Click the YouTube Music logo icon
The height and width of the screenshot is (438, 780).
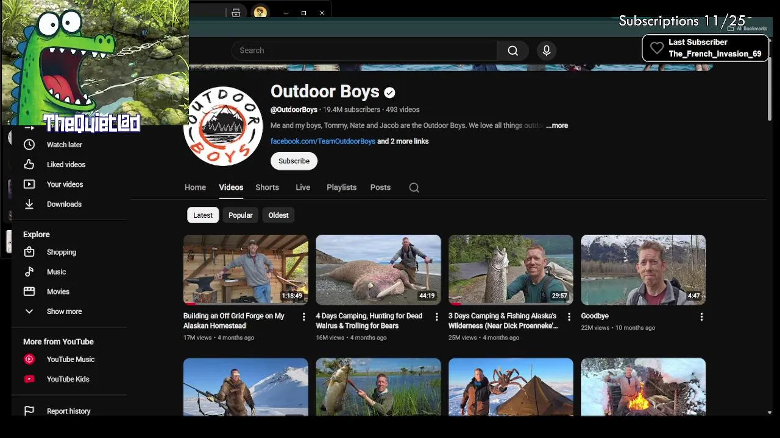click(29, 360)
